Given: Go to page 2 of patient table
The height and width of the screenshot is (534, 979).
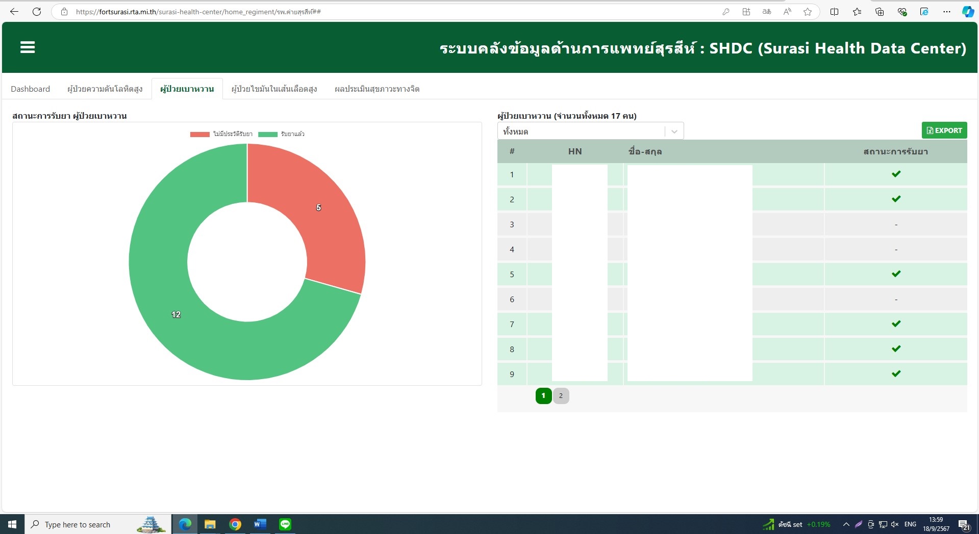Looking at the screenshot, I should tap(561, 395).
